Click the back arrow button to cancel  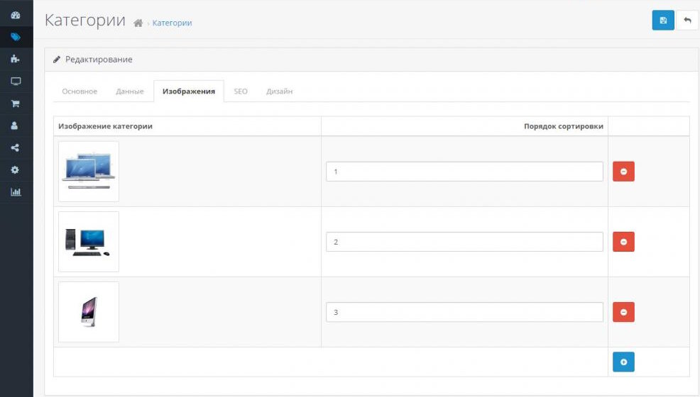pyautogui.click(x=687, y=21)
